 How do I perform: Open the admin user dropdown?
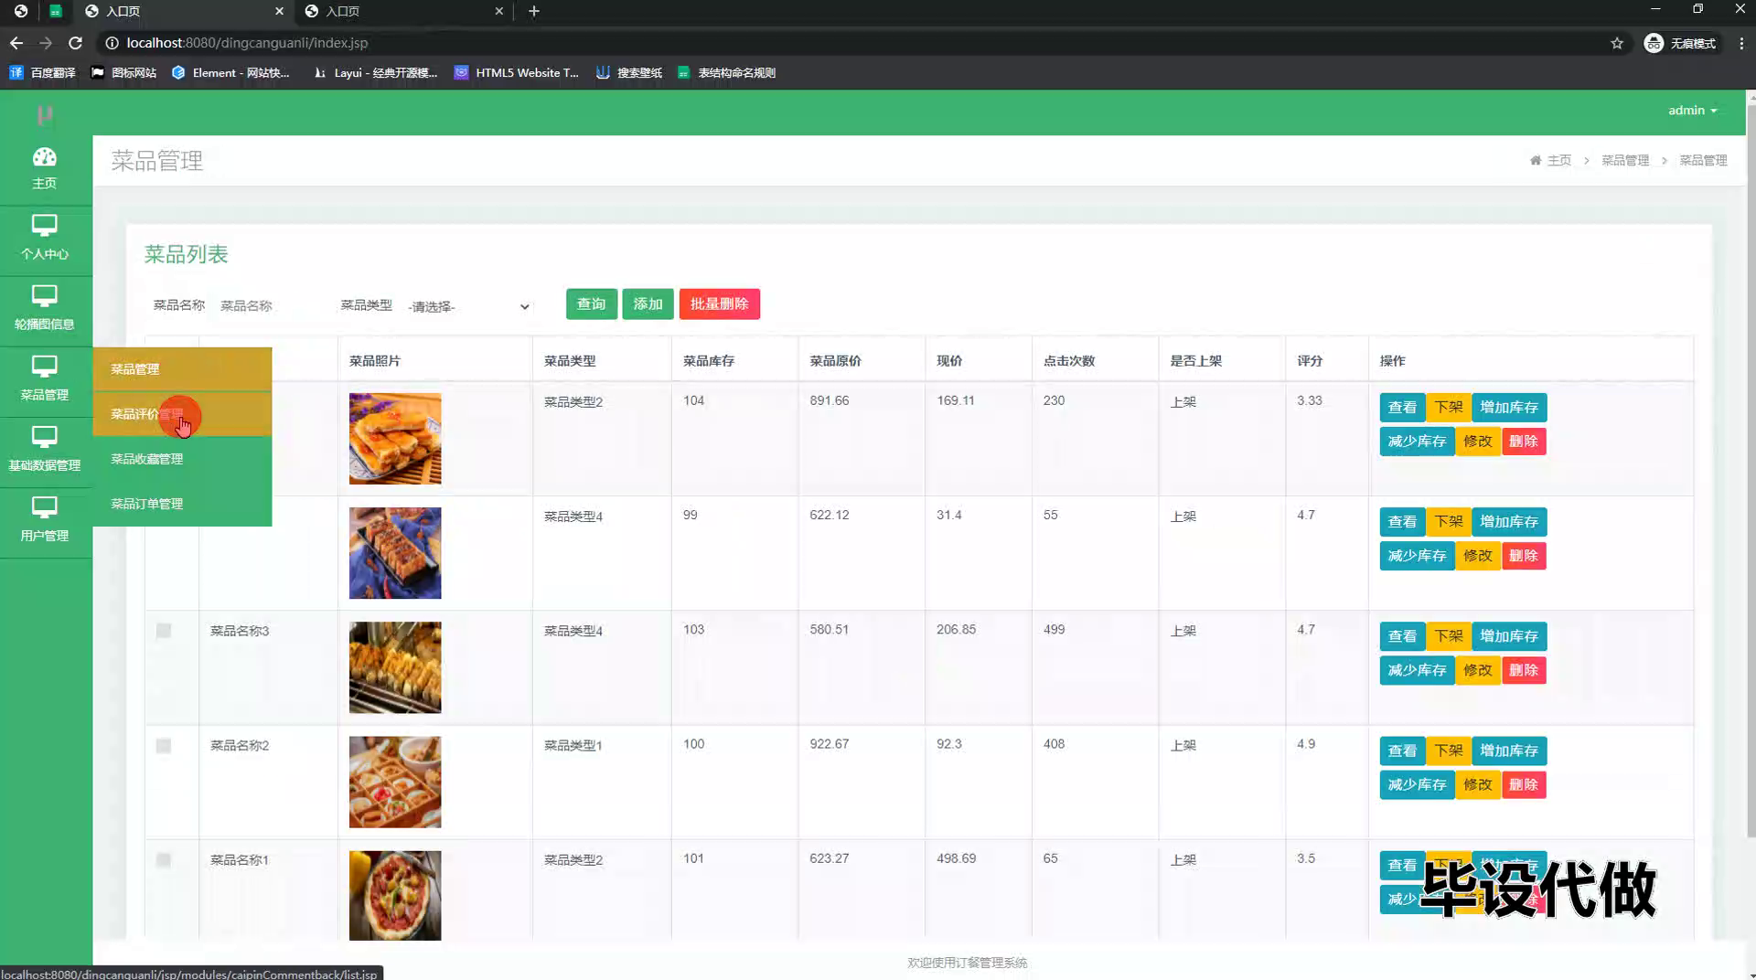tap(1692, 110)
